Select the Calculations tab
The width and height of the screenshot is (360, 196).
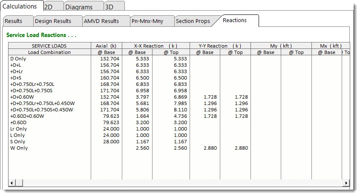[x=20, y=6]
